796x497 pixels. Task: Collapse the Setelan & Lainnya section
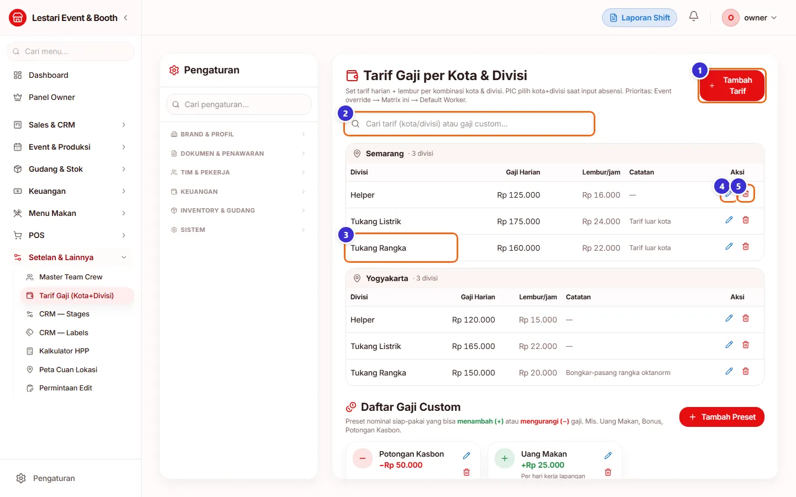point(70,257)
